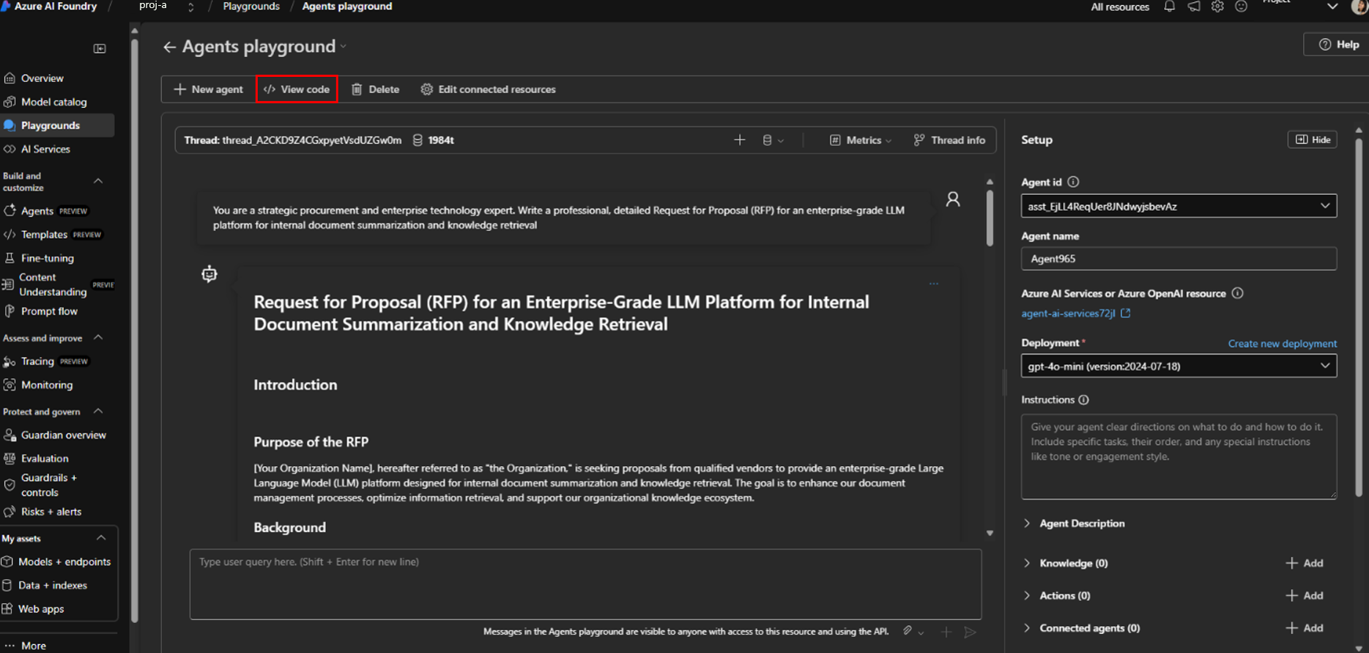Image resolution: width=1369 pixels, height=653 pixels.
Task: Click the token count 1984t icon
Action: tap(418, 140)
